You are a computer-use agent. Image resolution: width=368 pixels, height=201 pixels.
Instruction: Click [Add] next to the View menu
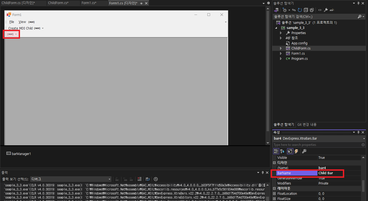point(31,22)
